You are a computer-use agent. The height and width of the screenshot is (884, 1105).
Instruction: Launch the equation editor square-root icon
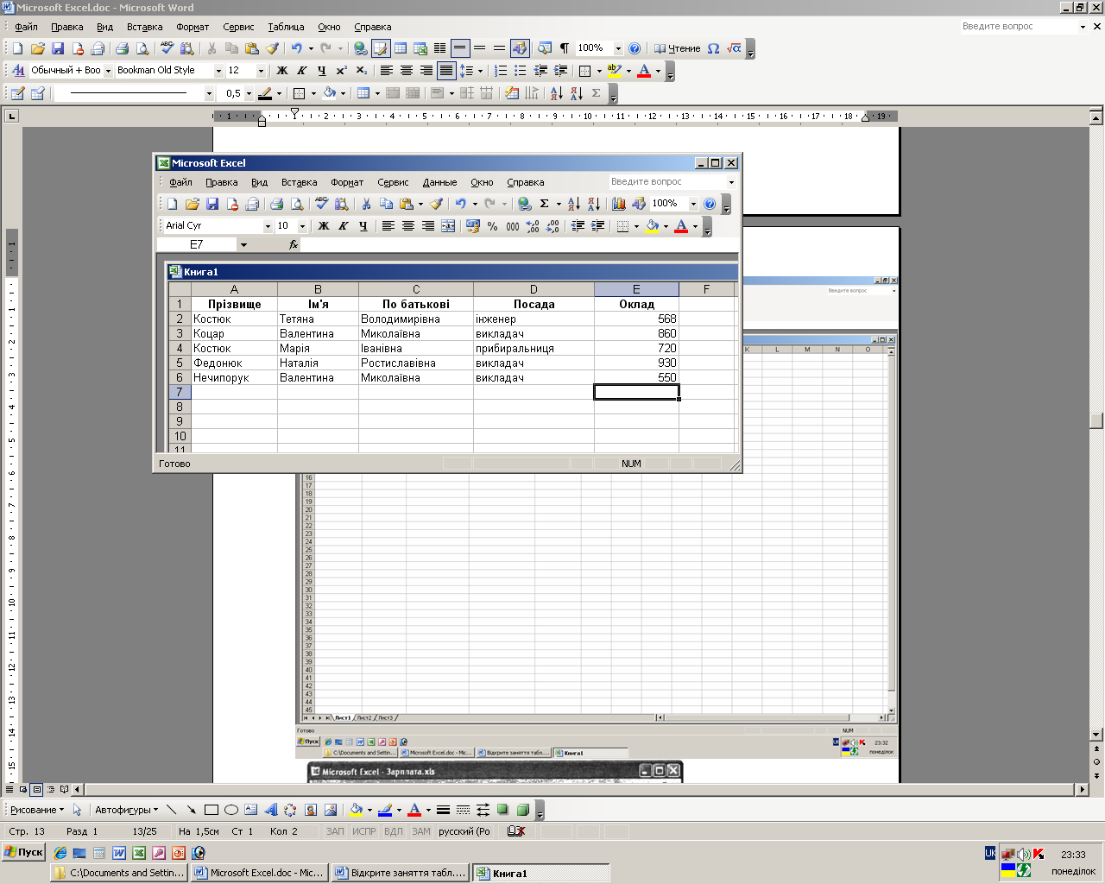[734, 48]
